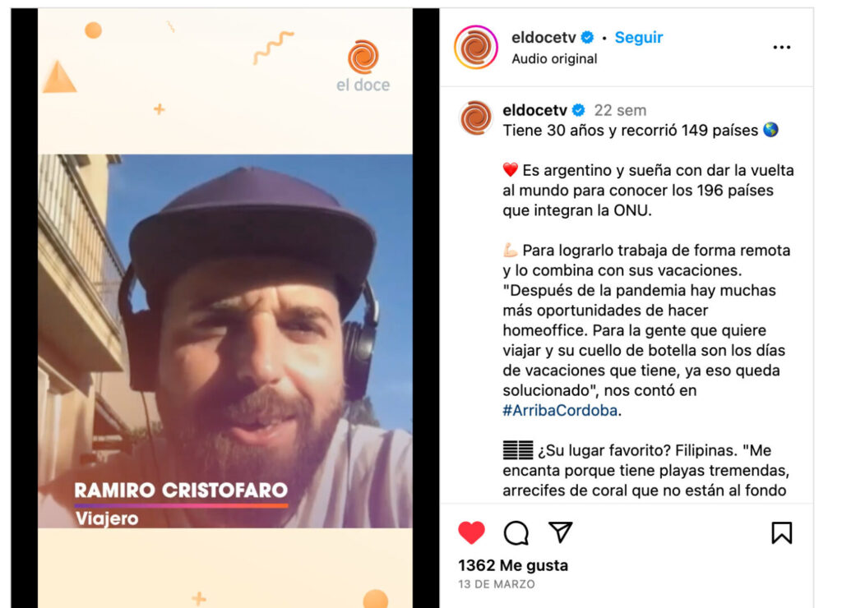Click the 22 sem timestamp
842x608 pixels.
coord(620,110)
